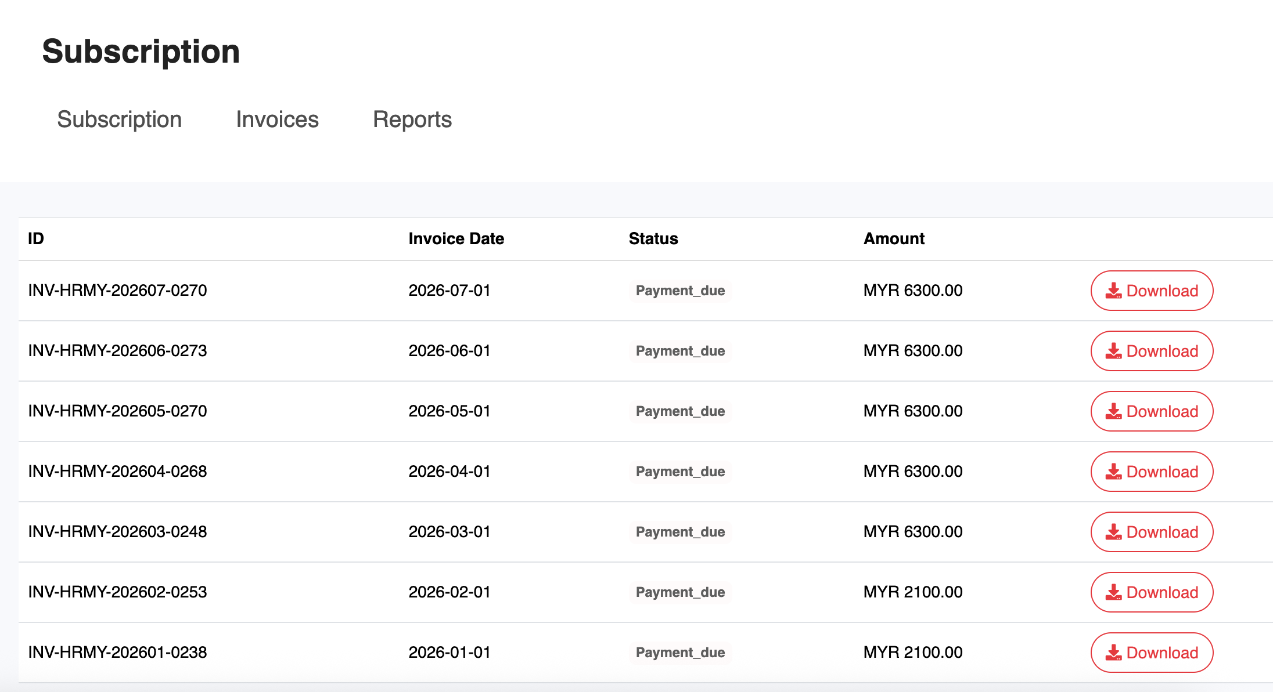Click the invoice date 2026-05-01
The height and width of the screenshot is (692, 1273).
tap(449, 411)
